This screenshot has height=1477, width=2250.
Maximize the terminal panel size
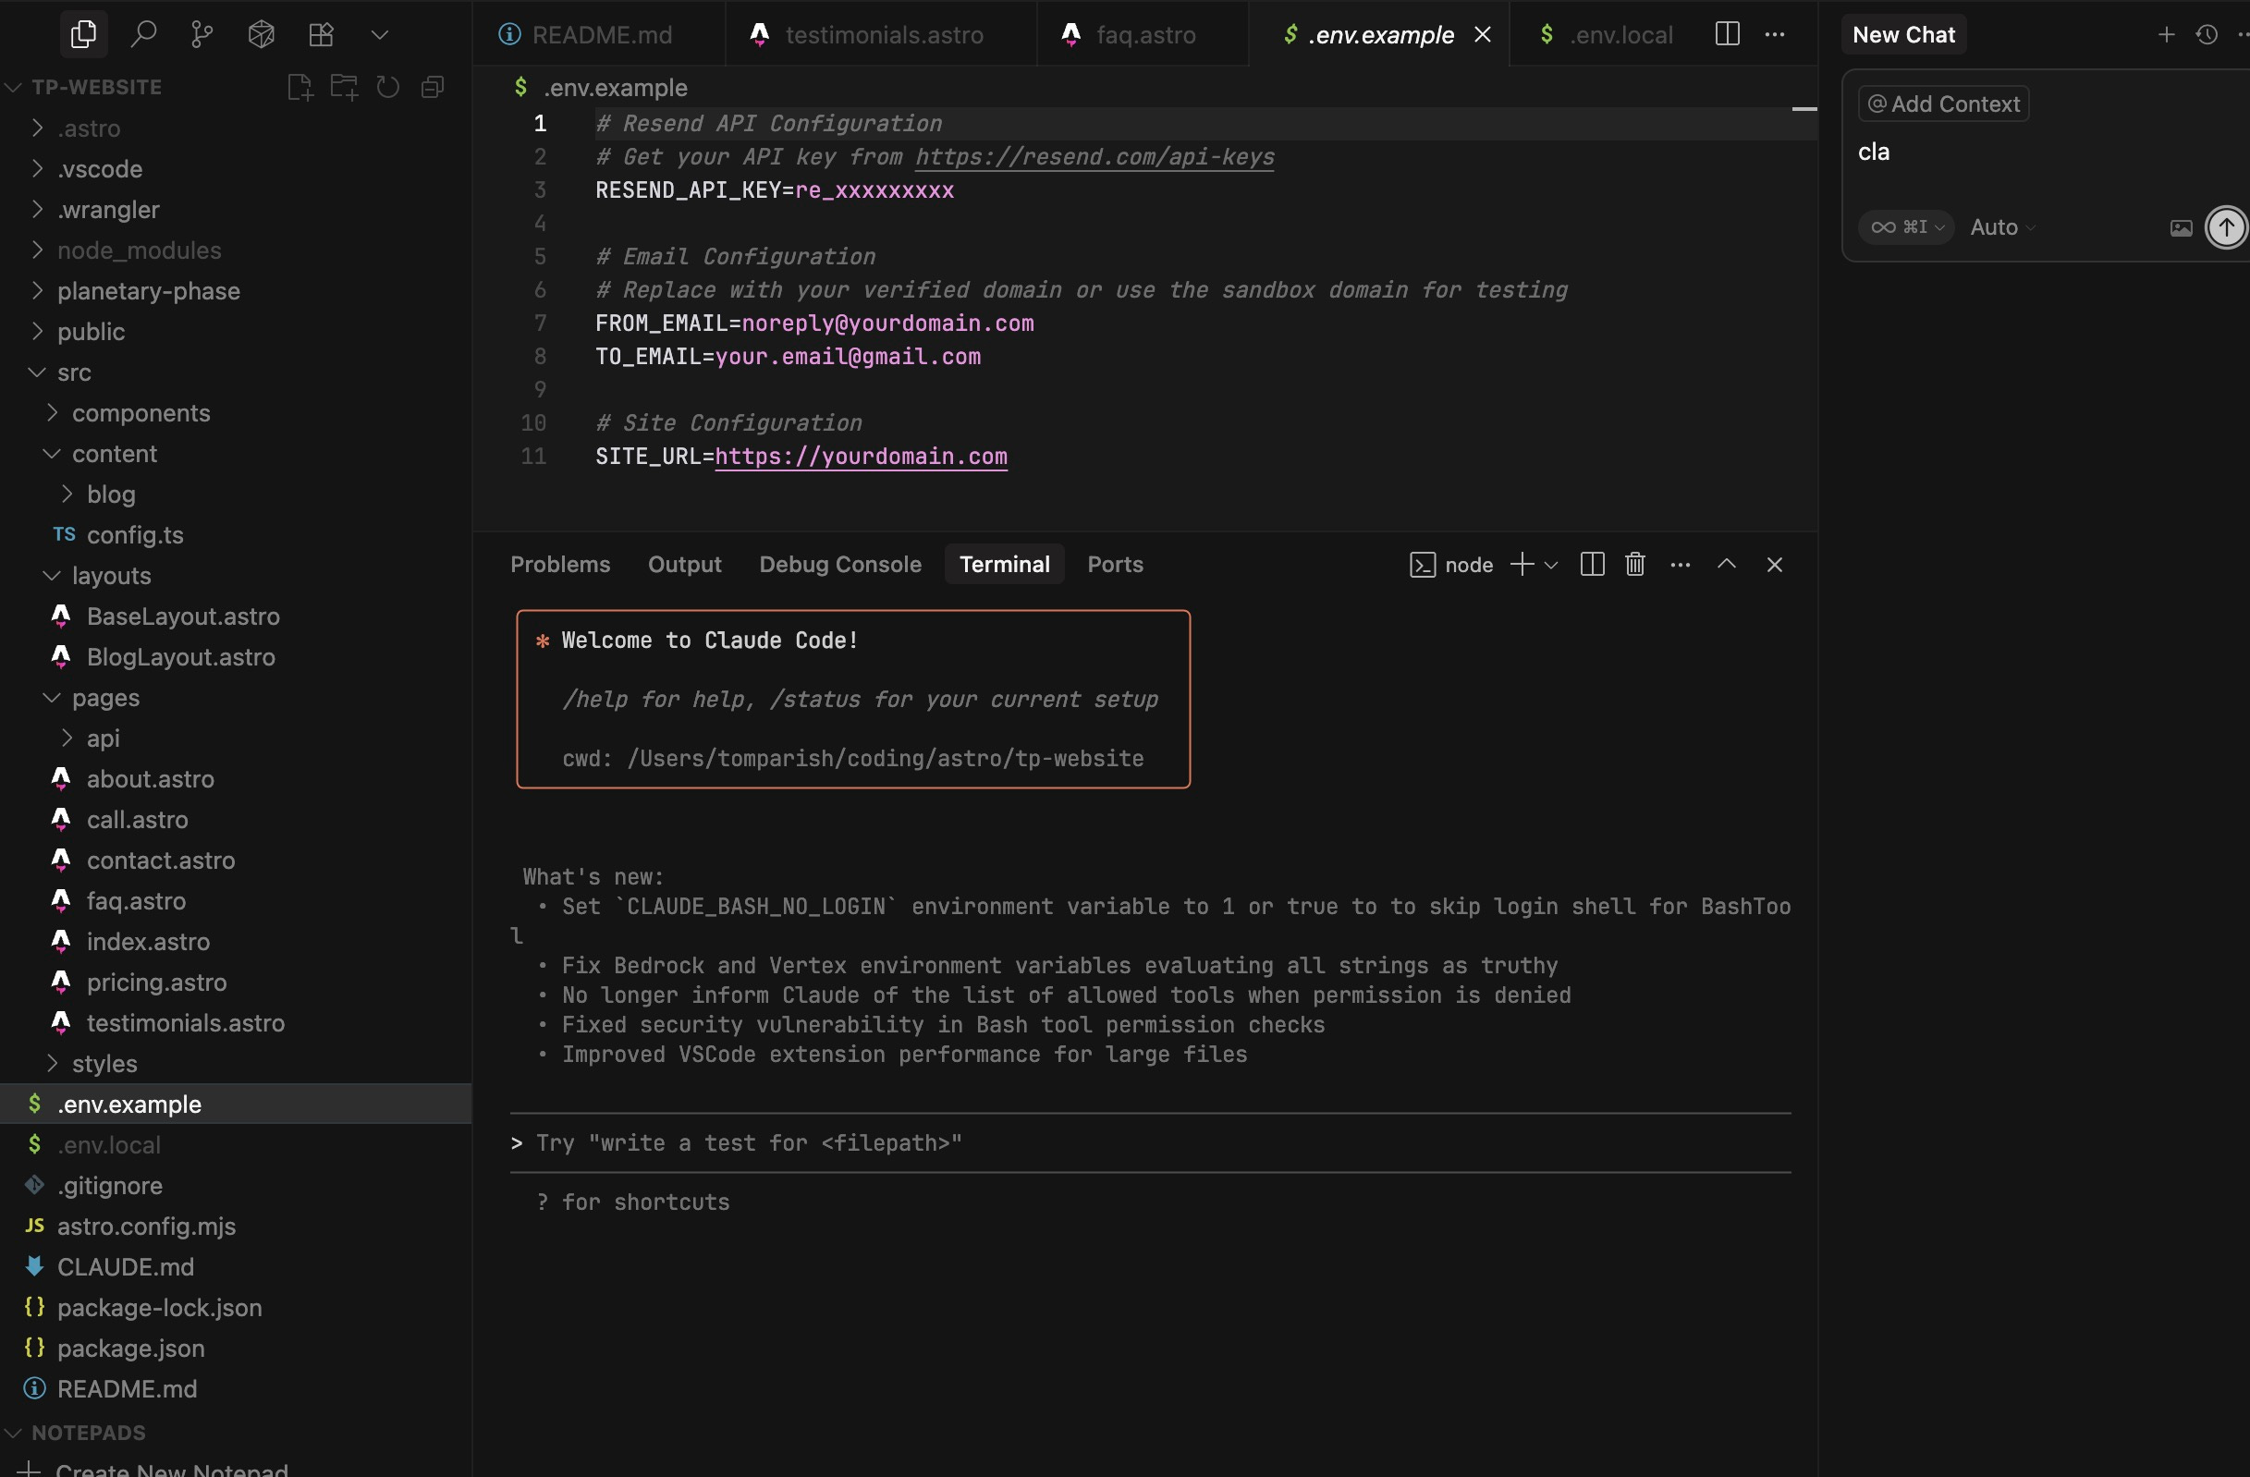(x=1726, y=564)
